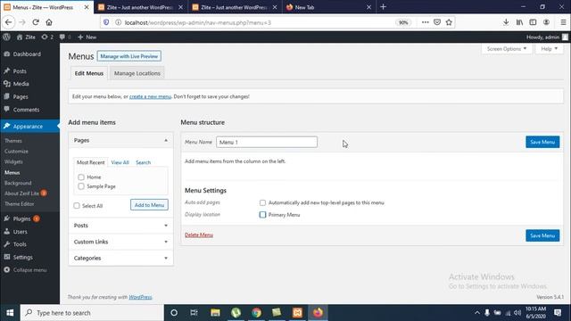Screen dimensions: 571x321
Task: Reload the page with the refresh icon
Action: [x=36, y=22]
